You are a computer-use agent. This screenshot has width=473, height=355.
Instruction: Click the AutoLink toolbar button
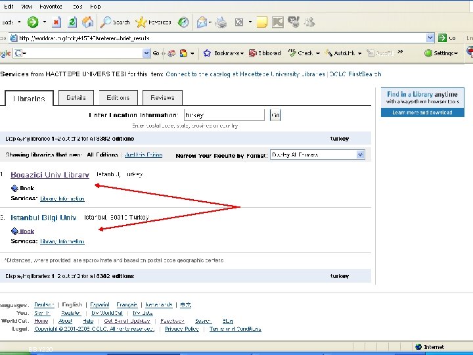pyautogui.click(x=340, y=53)
